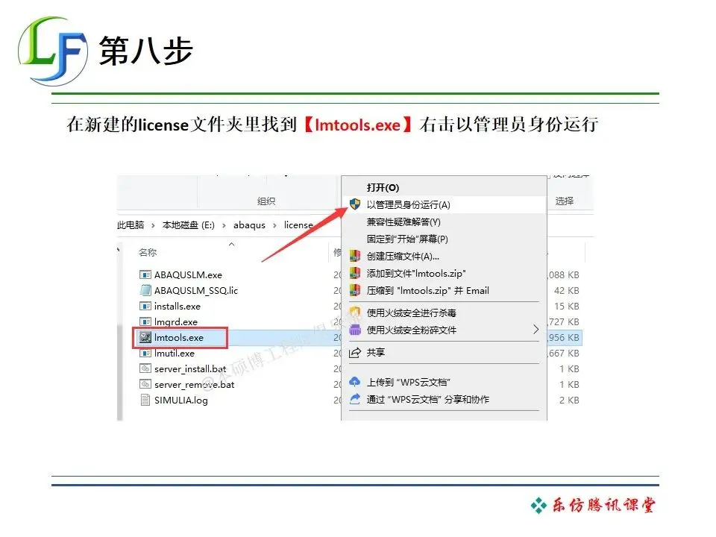
Task: Click the share arrow icon beside 通过 "WPS云文档" 分享和协作
Action: [355, 399]
